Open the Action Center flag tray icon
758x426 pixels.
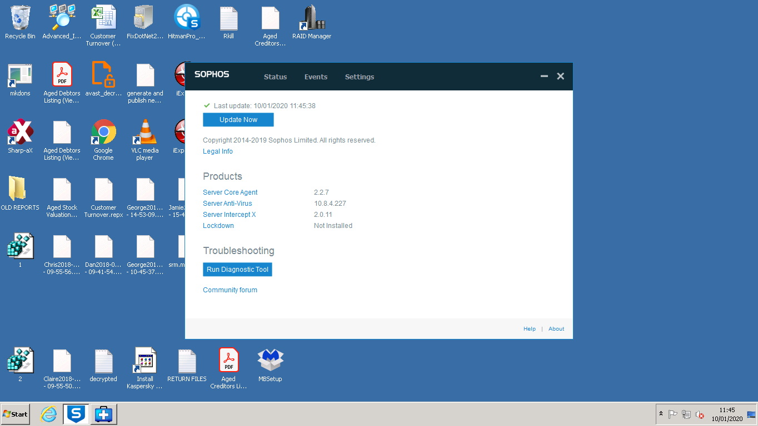[x=672, y=414]
